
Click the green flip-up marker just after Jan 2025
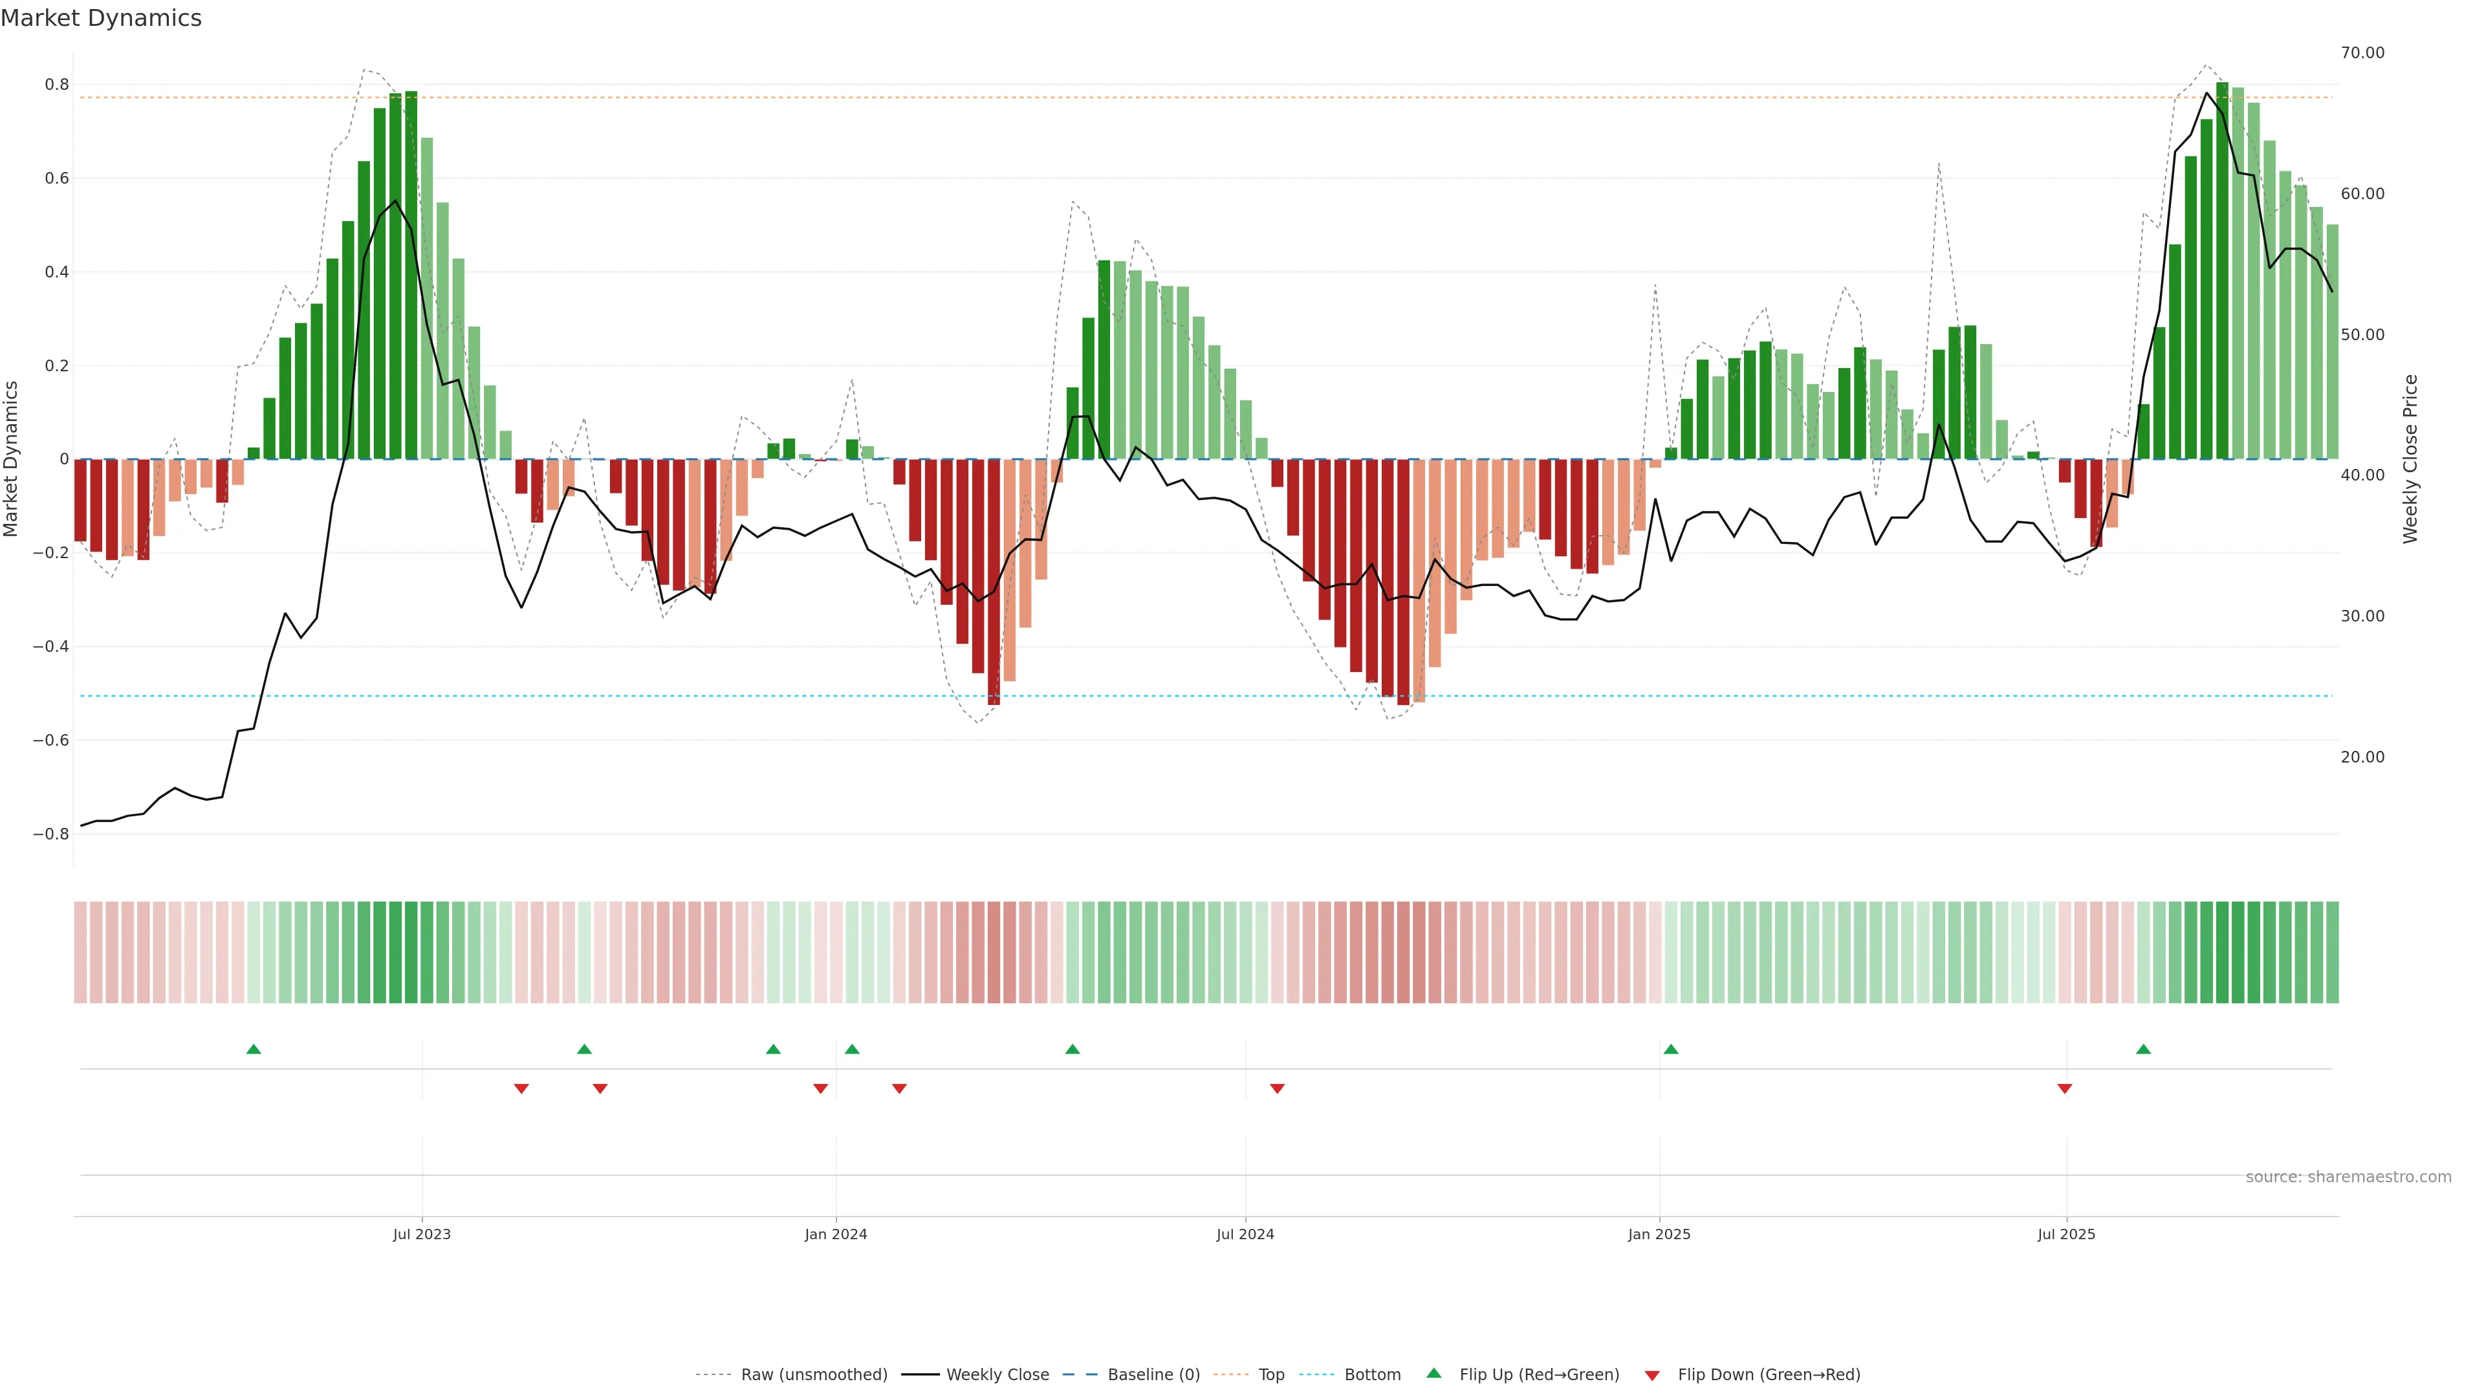(x=1671, y=1049)
